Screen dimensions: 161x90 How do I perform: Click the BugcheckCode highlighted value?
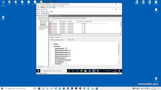66,48
